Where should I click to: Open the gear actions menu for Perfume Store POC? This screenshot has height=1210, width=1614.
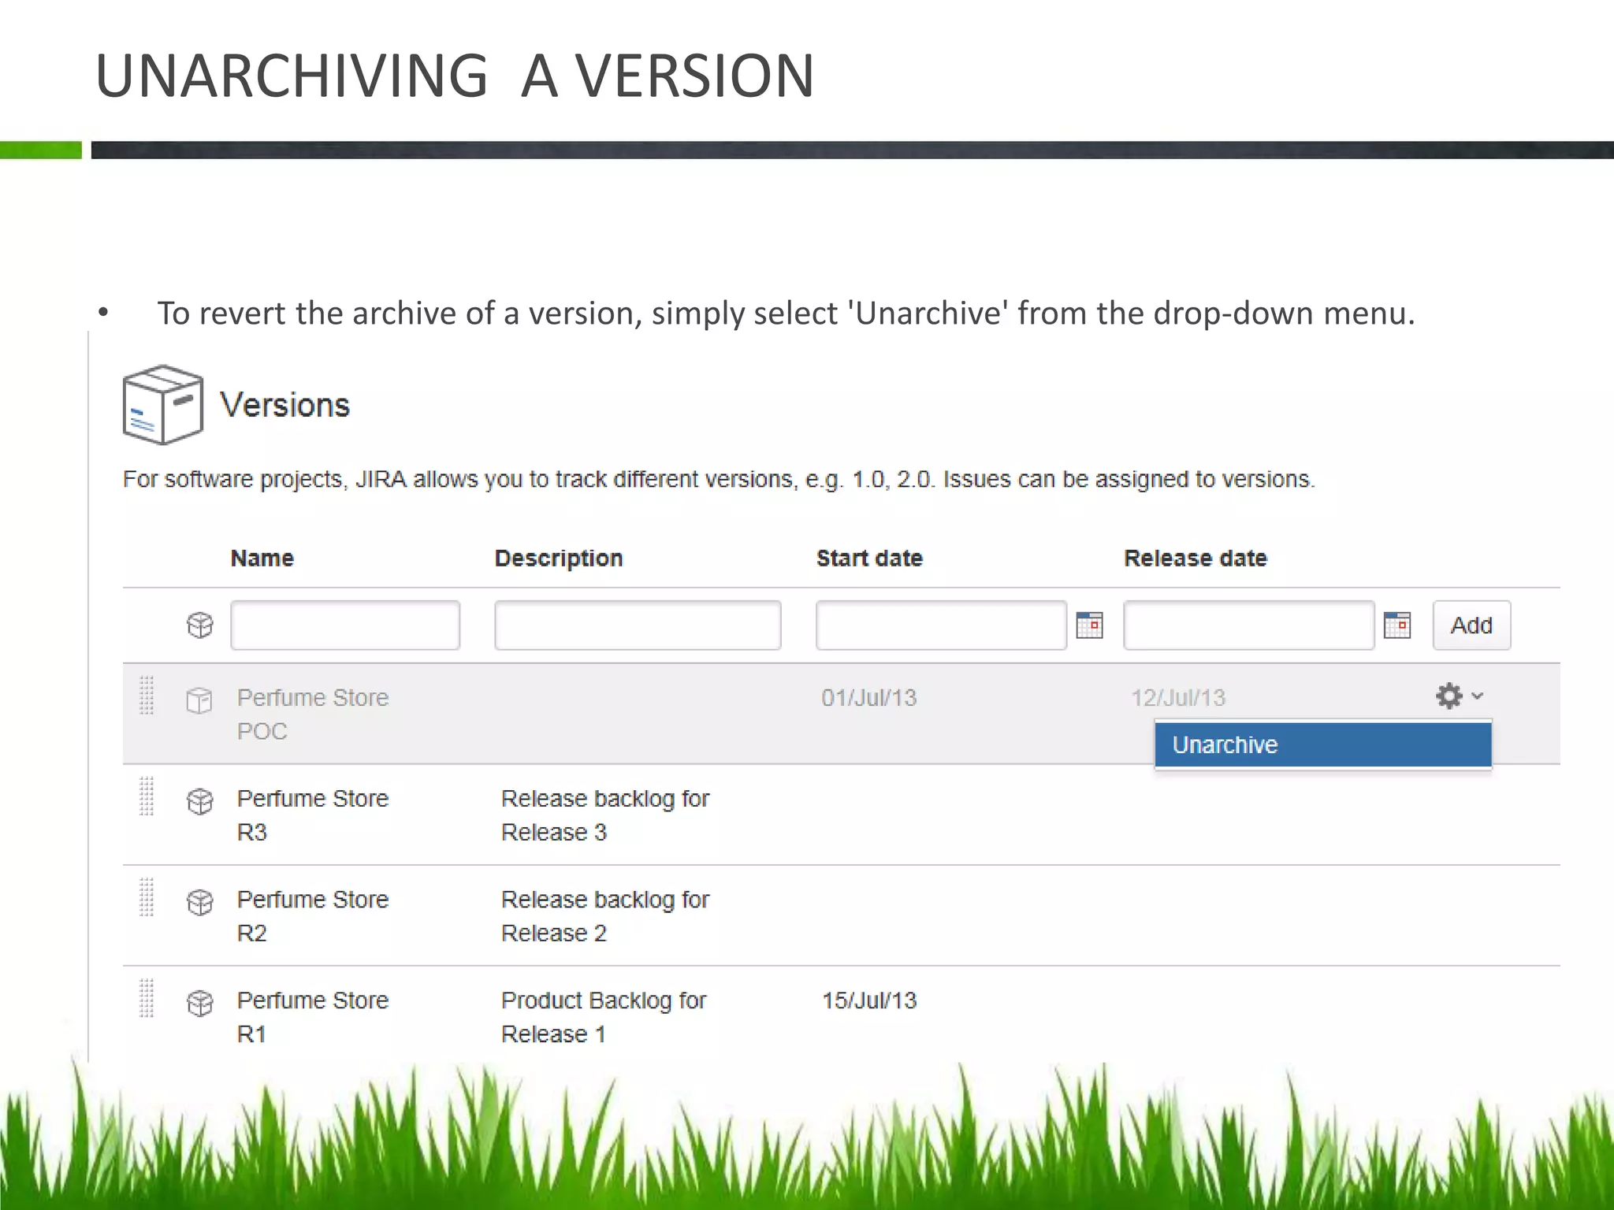1459,696
